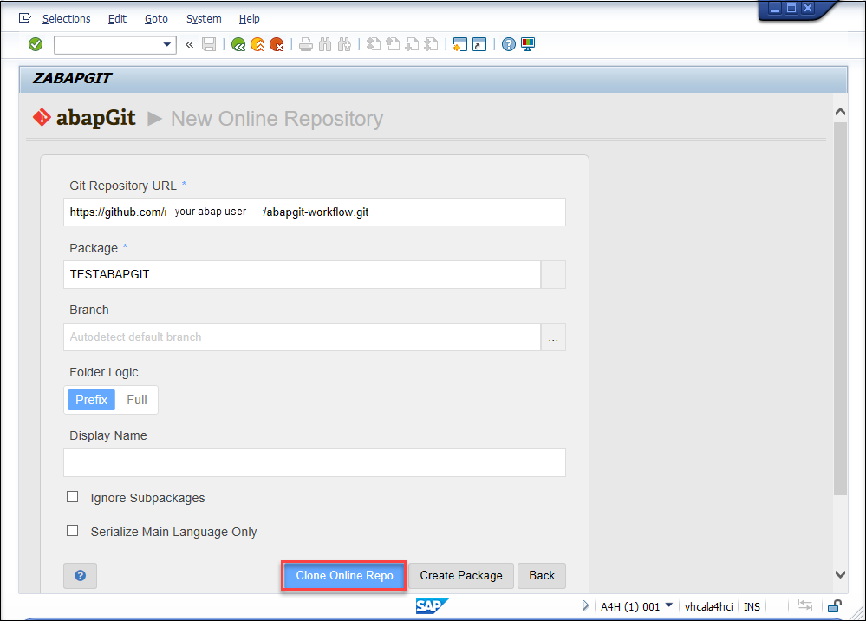Click the Find binoculars icon
Screen dimensions: 866x621
click(x=325, y=45)
